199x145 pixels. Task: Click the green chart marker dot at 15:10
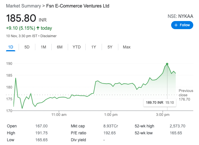tap(167, 64)
